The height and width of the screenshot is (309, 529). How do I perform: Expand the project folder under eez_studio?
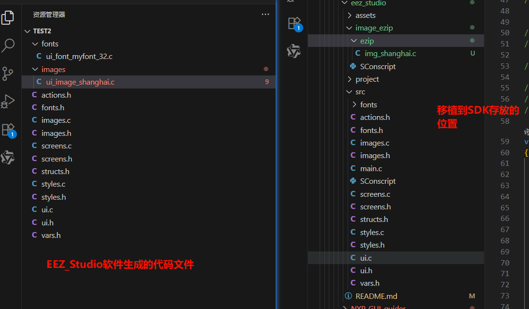[x=367, y=79]
